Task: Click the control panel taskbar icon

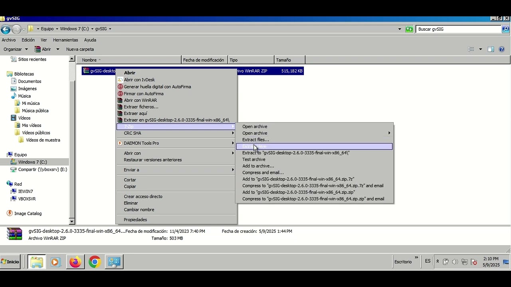Action: coord(114,262)
